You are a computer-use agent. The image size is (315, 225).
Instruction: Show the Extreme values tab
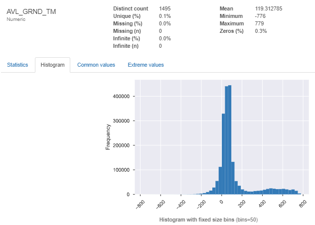coord(146,65)
